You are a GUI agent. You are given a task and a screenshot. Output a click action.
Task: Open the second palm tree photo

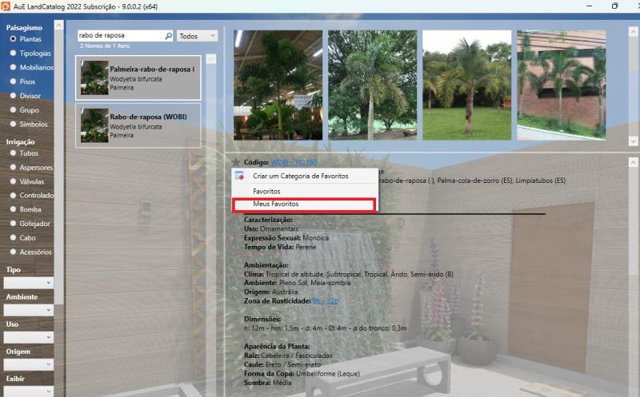[372, 85]
